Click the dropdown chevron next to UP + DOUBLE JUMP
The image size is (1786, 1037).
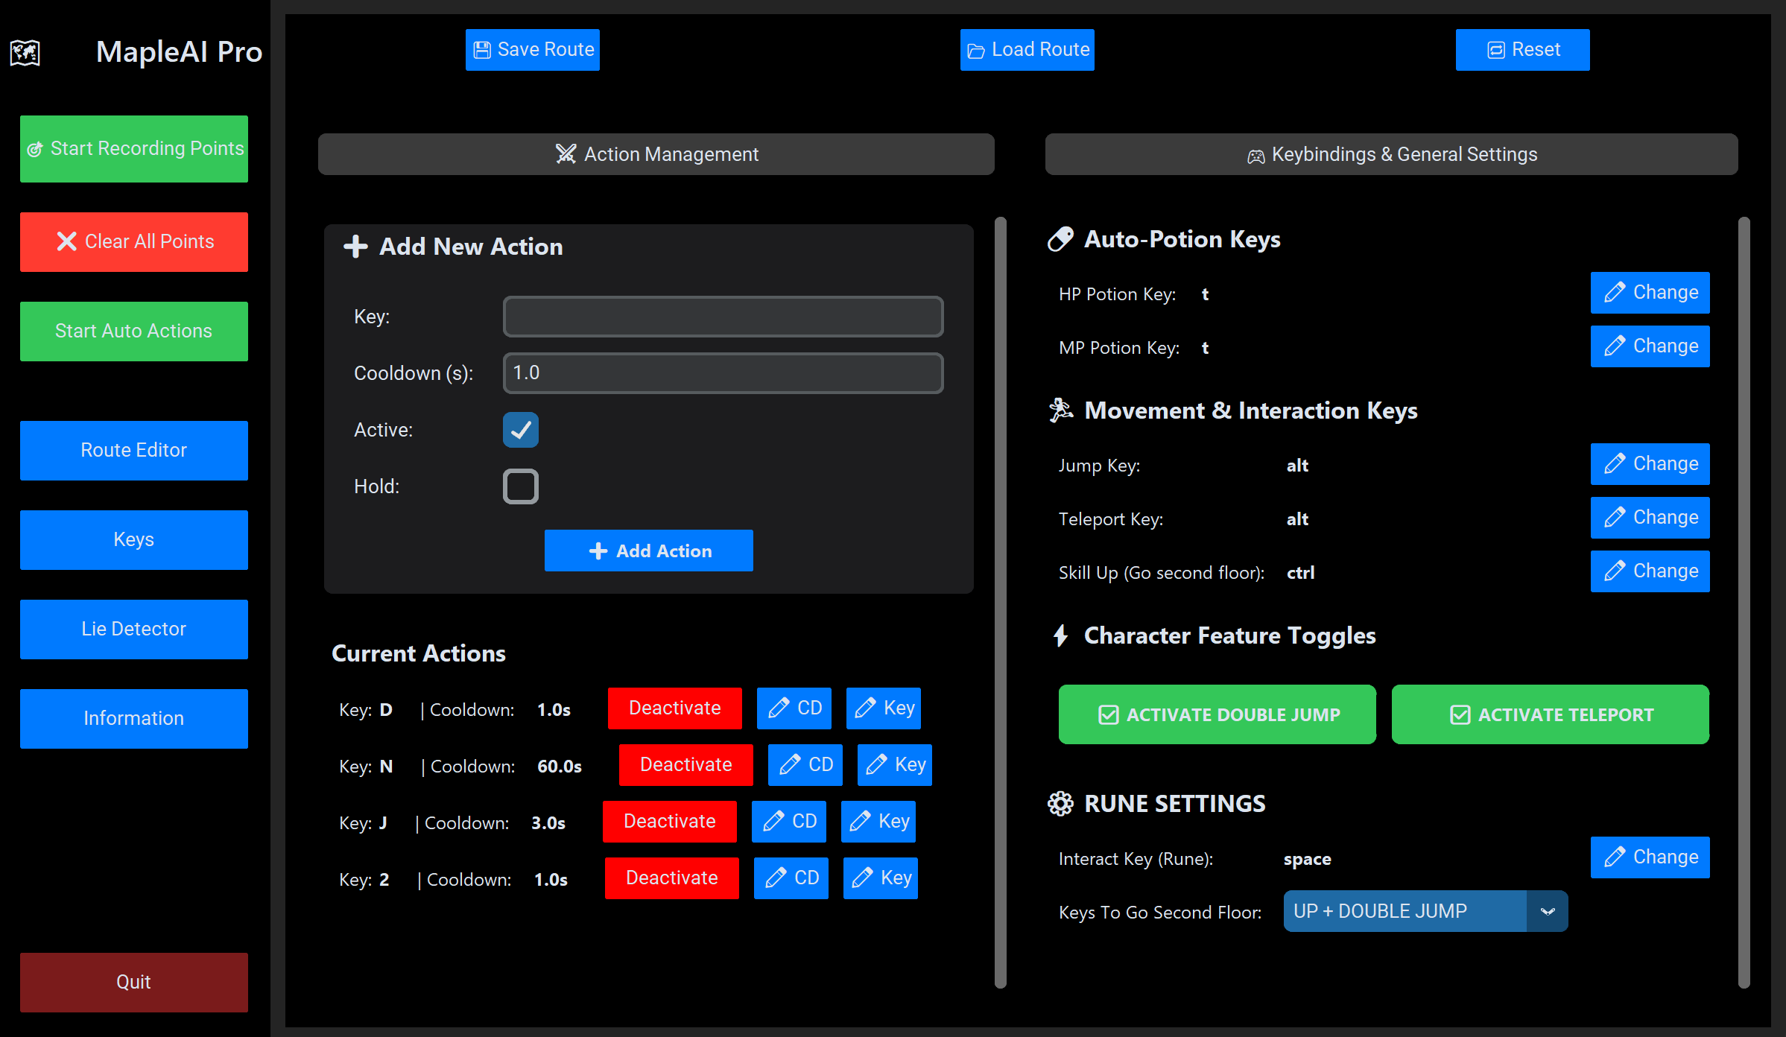pyautogui.click(x=1548, y=911)
